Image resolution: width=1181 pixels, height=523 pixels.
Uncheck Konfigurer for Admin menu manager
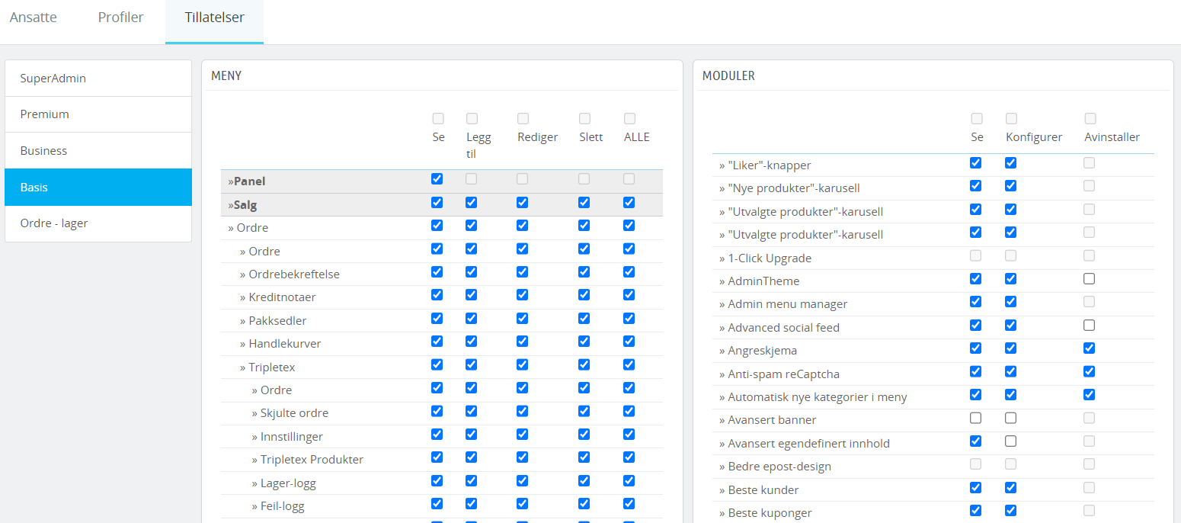click(1010, 302)
